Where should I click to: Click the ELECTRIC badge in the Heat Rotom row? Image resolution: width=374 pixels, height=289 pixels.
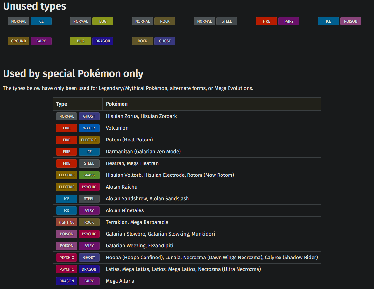89,140
